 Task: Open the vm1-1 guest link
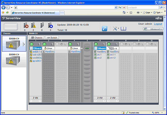(112, 55)
